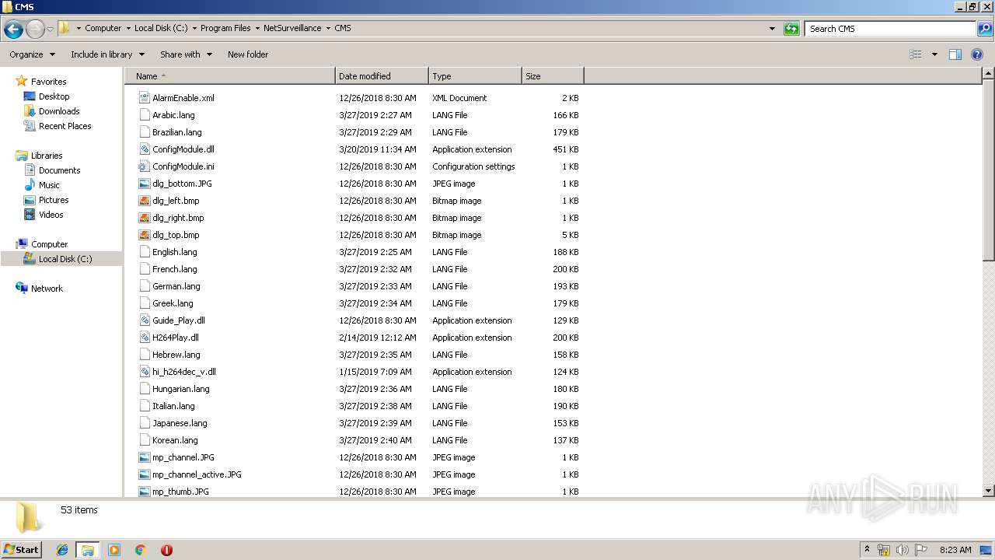995x560 pixels.
Task: Select Local Disk (C:) in navigation pane
Action: click(65, 259)
